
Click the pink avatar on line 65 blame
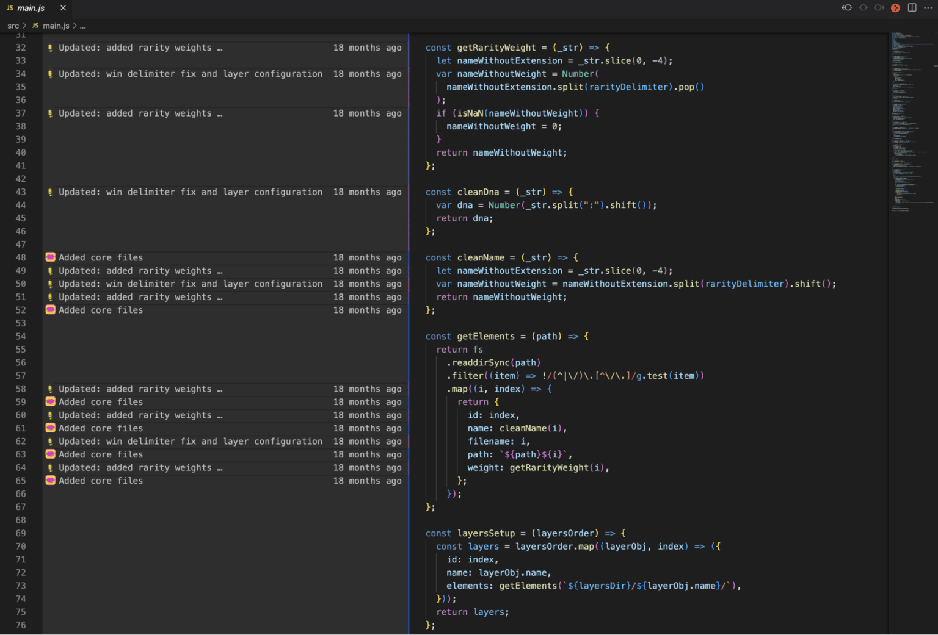point(50,481)
